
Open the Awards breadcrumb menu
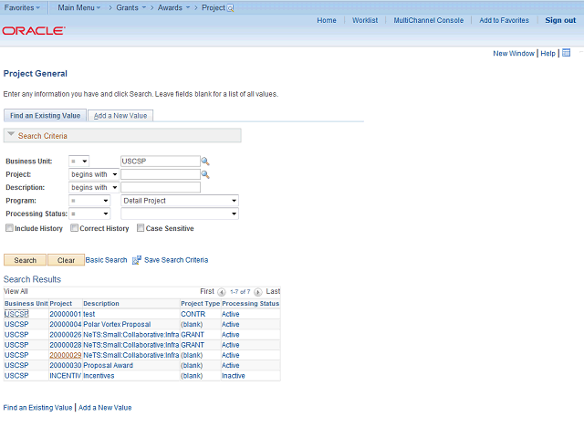click(x=173, y=8)
